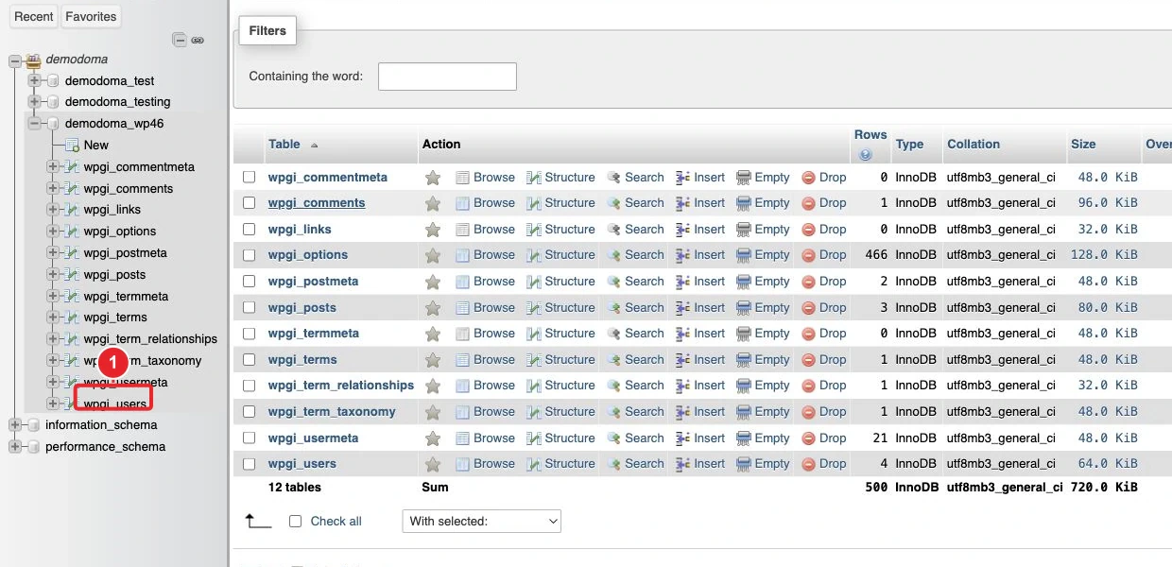The image size is (1172, 567).
Task: Click Drop link for wpgi_posts
Action: 833,308
